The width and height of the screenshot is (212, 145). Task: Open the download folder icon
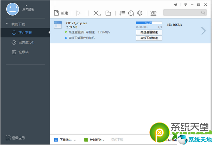pos(108,13)
